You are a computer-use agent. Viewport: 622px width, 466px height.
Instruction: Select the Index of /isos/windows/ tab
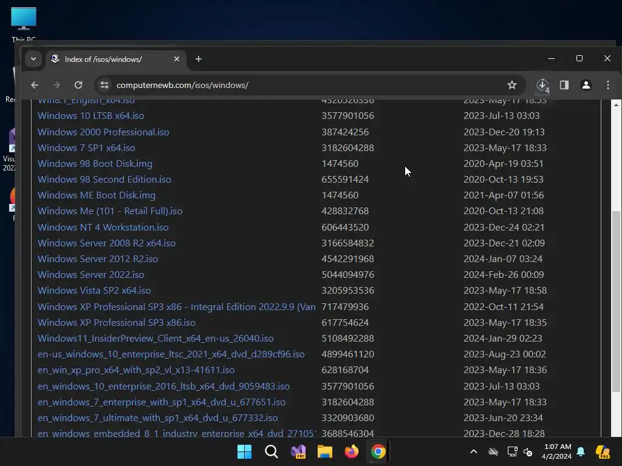coord(116,59)
